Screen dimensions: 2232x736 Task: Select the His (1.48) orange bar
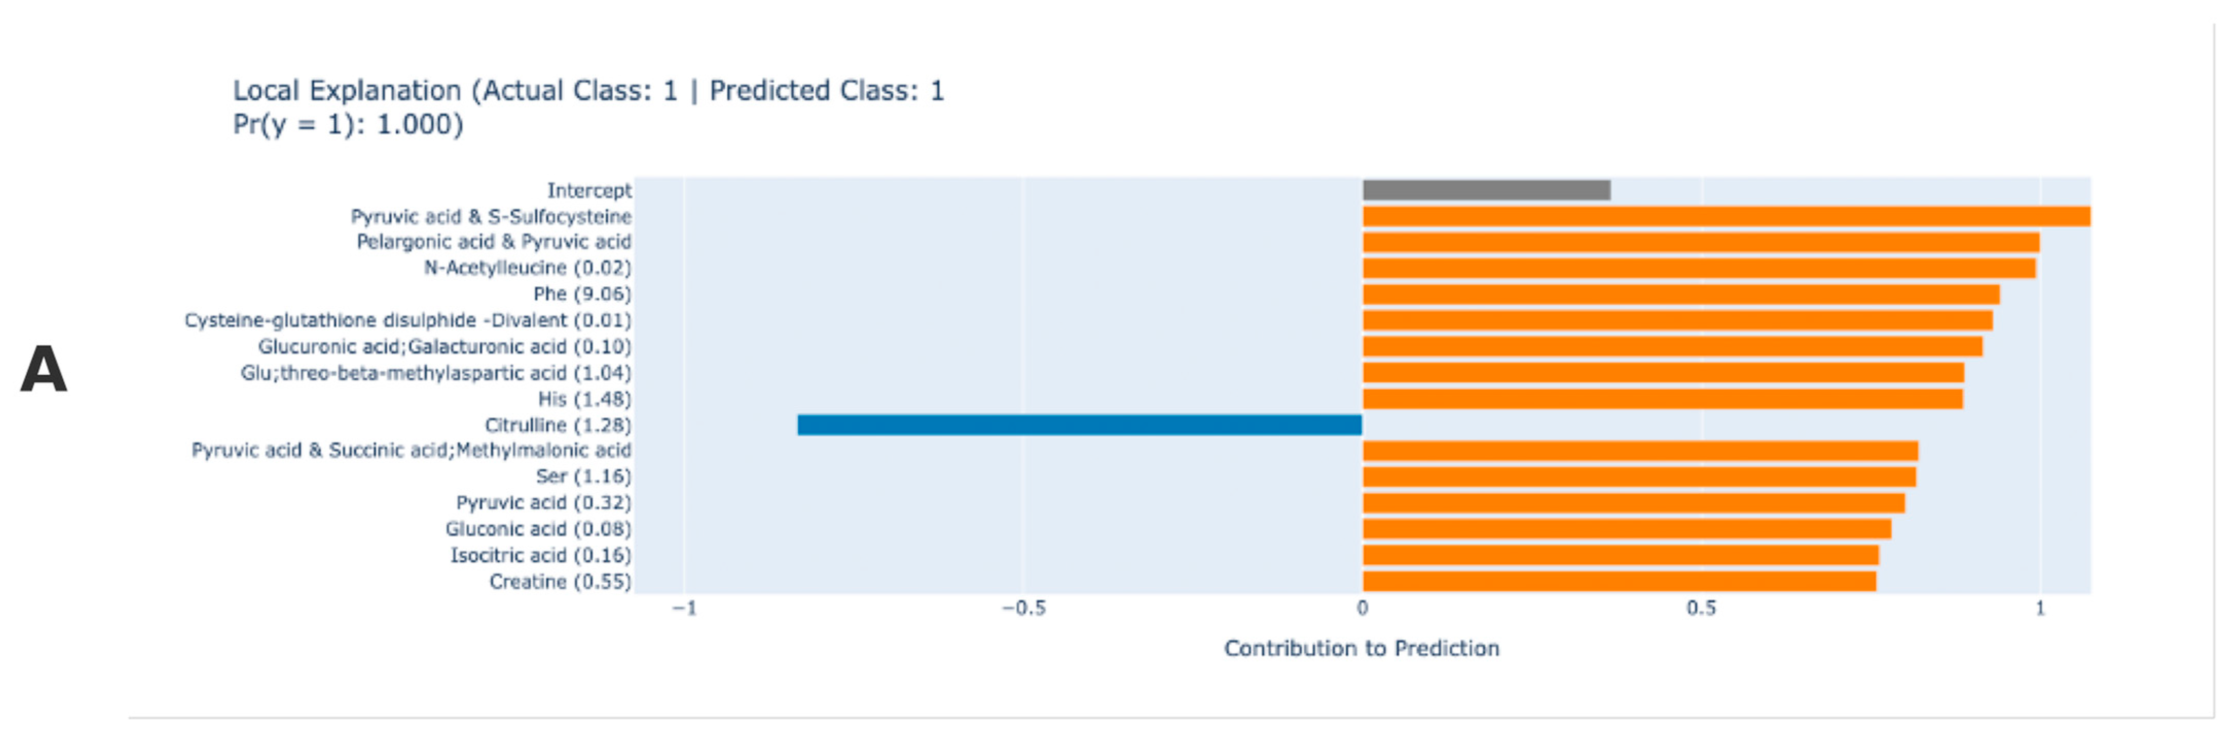[1662, 399]
